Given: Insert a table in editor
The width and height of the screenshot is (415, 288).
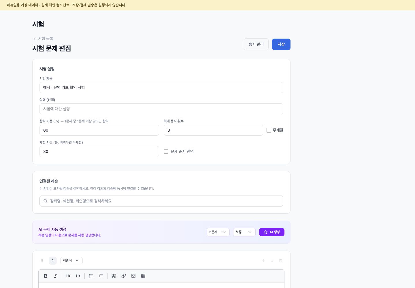Looking at the screenshot, I should [143, 276].
